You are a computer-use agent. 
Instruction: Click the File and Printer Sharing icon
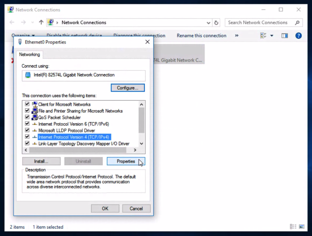pyautogui.click(x=35, y=111)
